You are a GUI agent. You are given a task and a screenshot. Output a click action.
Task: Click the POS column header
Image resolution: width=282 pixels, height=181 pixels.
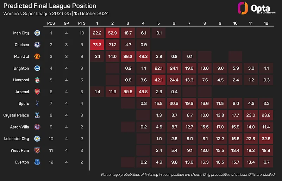tap(51, 23)
